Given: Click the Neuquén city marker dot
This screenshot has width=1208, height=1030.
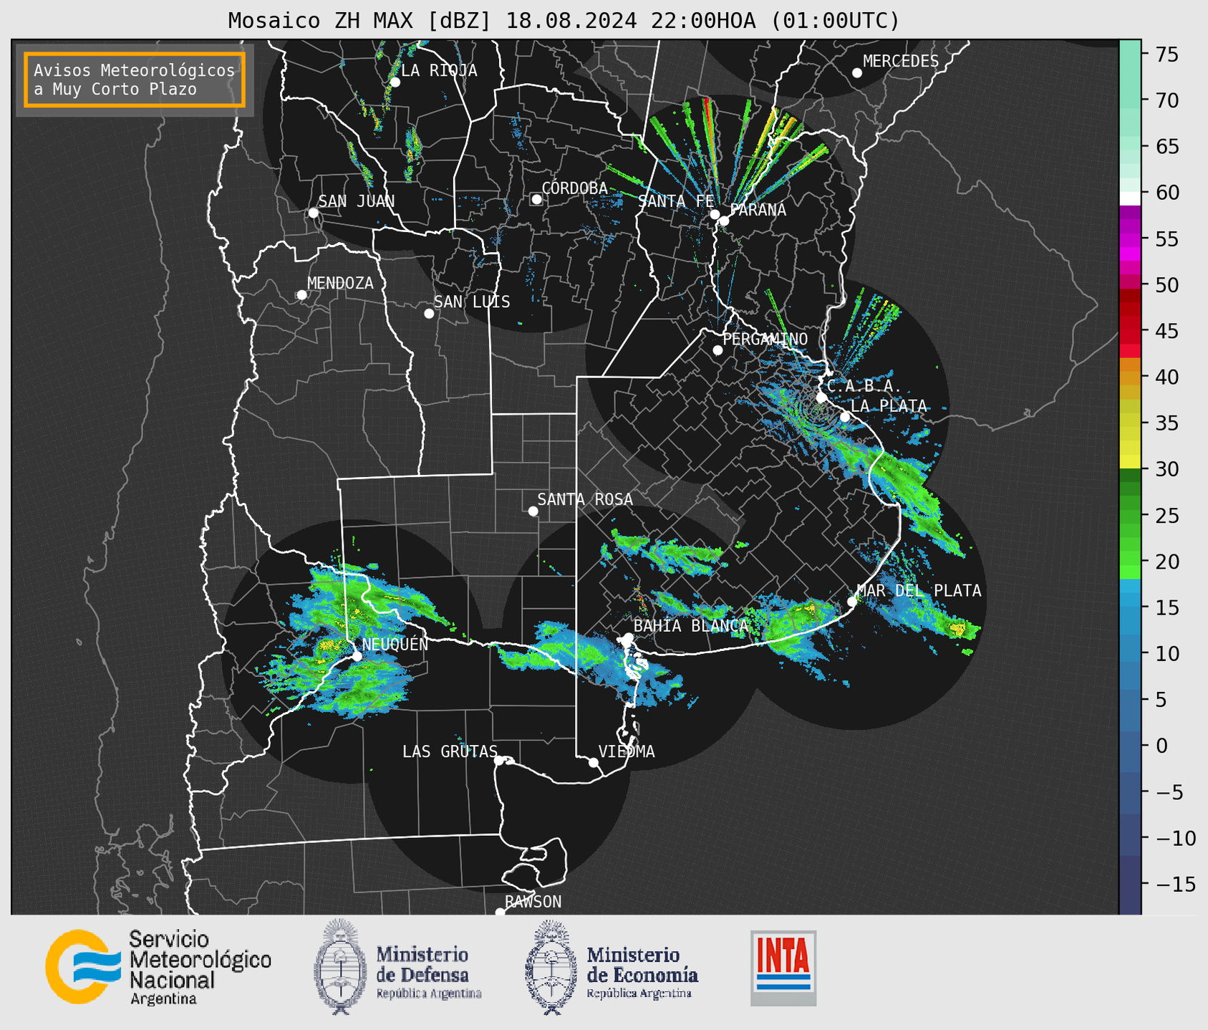Looking at the screenshot, I should tap(357, 656).
